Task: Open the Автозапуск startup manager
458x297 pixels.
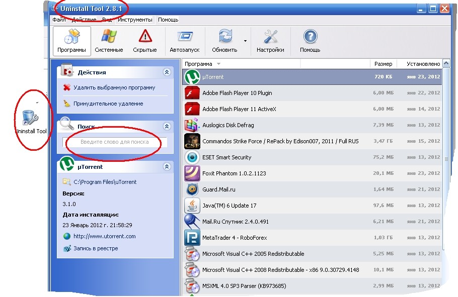Action: (x=185, y=41)
